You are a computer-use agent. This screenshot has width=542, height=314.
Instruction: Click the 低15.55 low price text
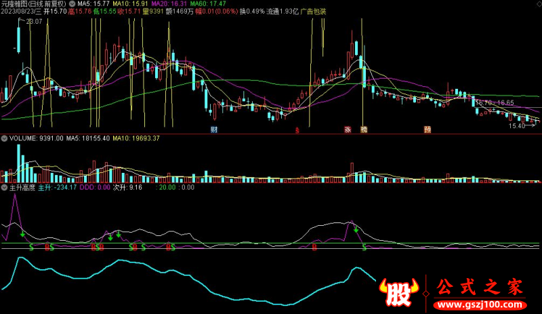click(x=105, y=12)
